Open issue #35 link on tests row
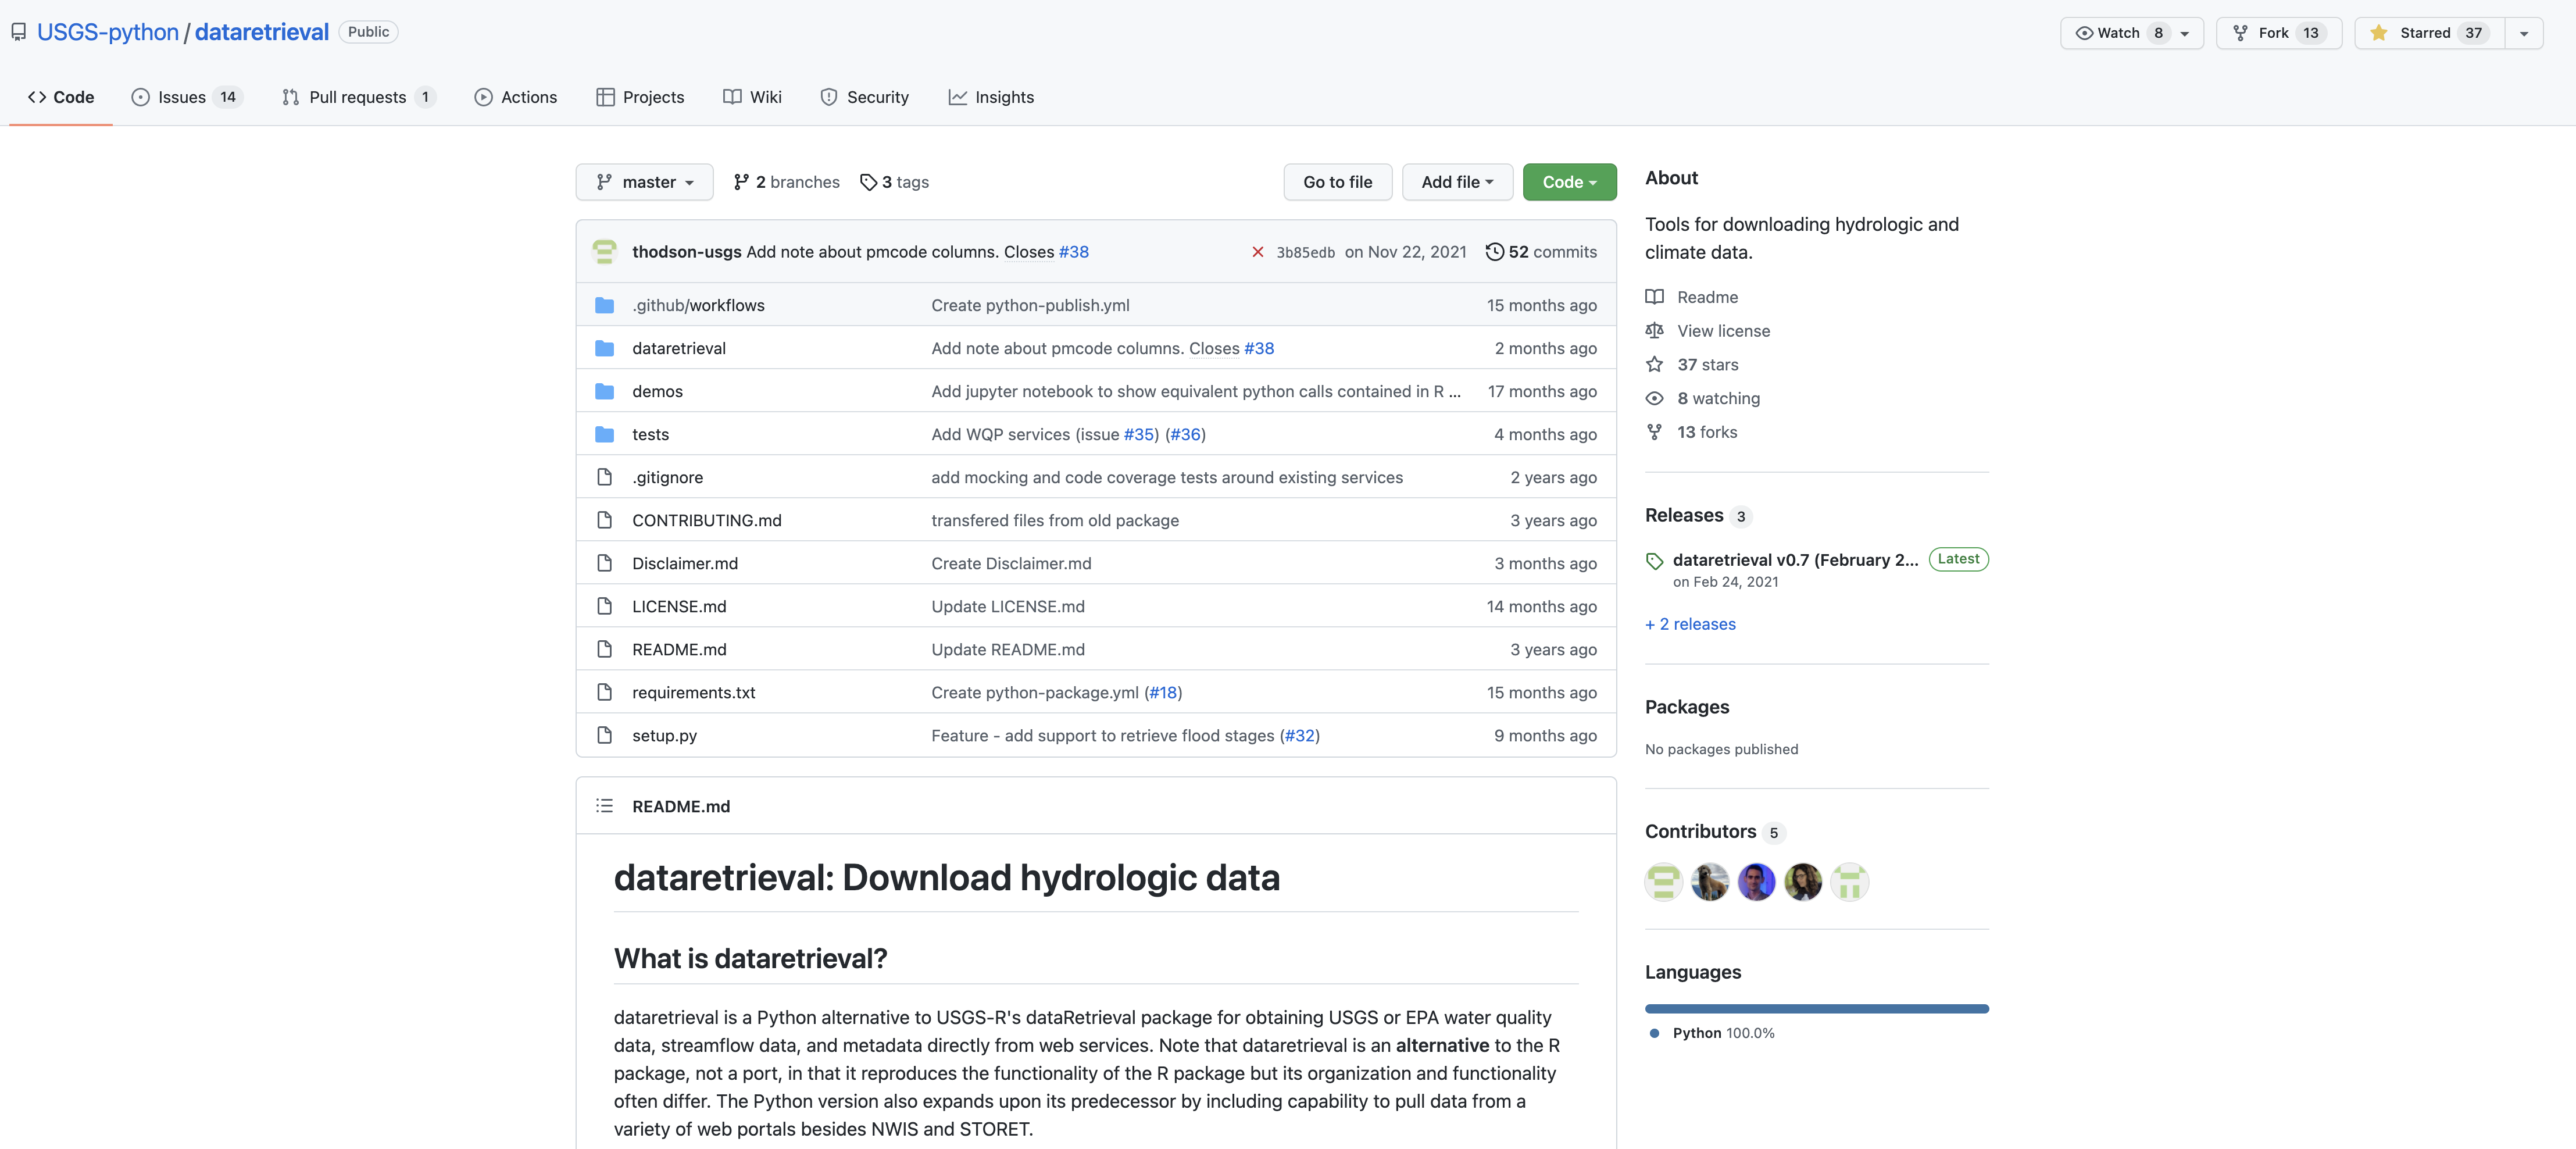 (1138, 434)
